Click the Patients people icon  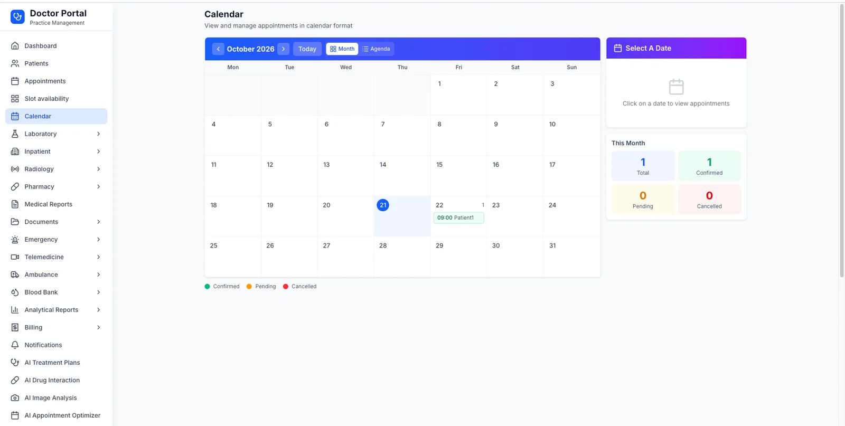pos(15,63)
